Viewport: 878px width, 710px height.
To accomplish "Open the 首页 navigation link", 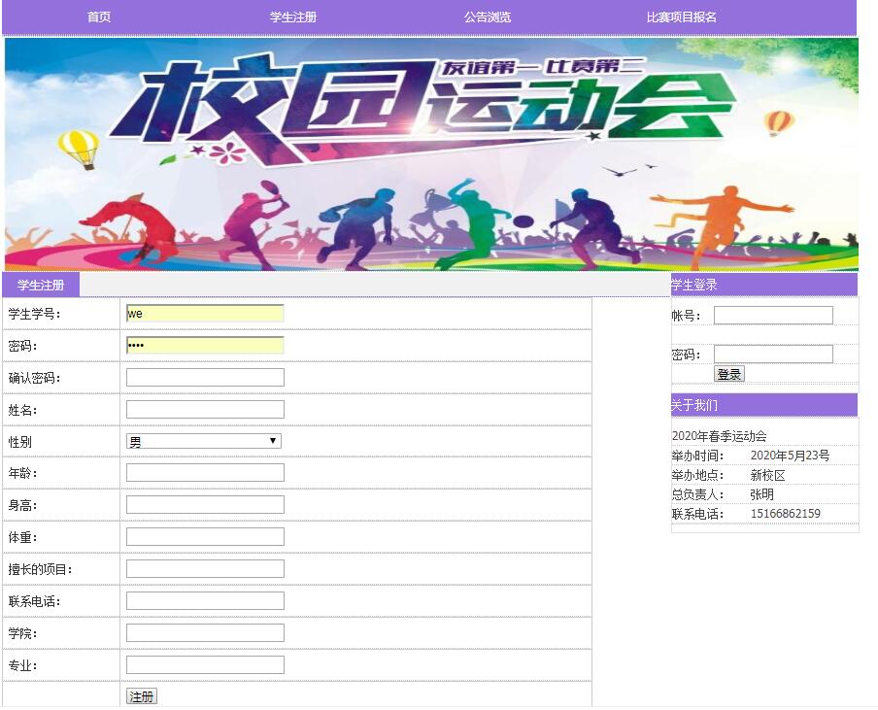I will pos(99,17).
